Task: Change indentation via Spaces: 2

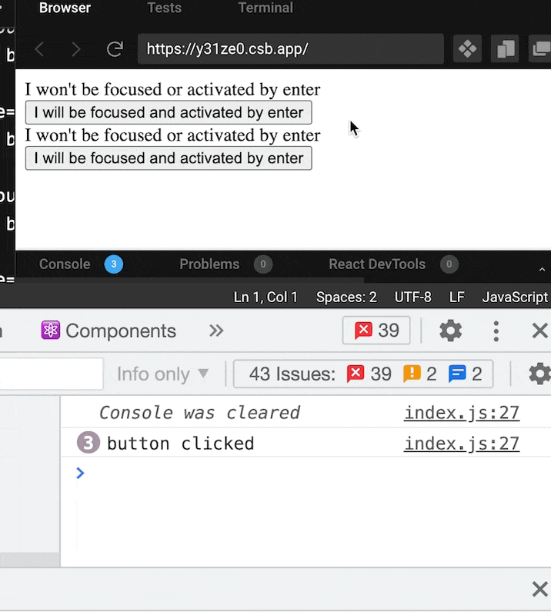Action: (346, 298)
